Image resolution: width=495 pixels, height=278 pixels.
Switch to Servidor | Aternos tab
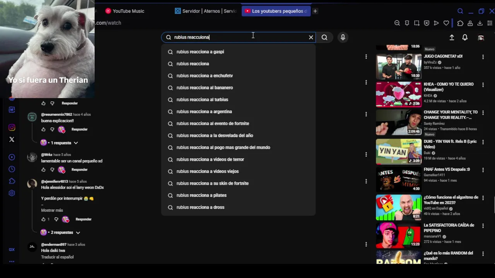click(x=205, y=11)
